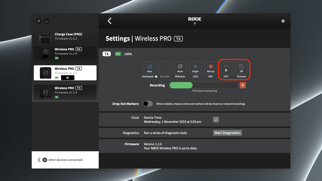Click the white TX badge above the controls
The image size is (322, 181).
pyautogui.click(x=107, y=54)
